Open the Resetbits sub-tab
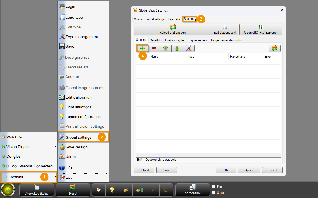 (156, 40)
